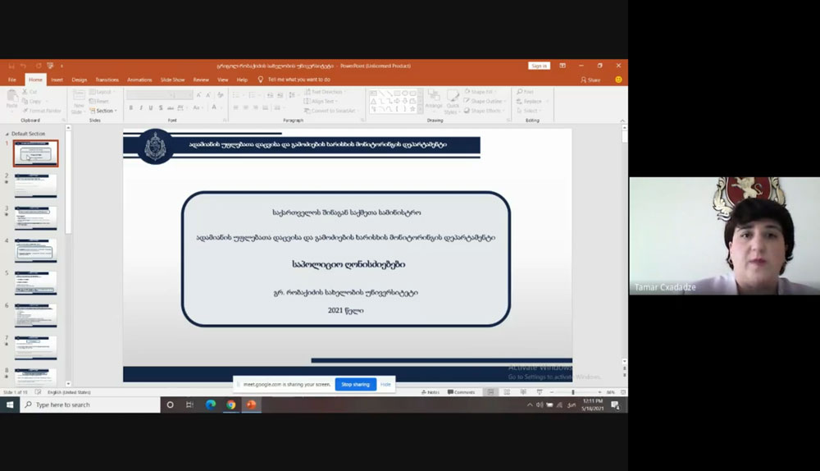Click the Stop sharing button
820x471 pixels.
(355, 384)
